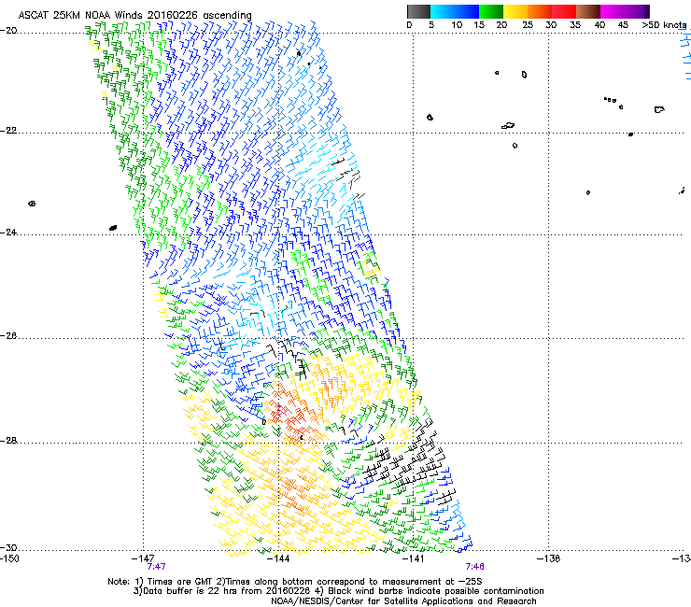
Task: Click the purple time label '7:48'
Action: (x=474, y=567)
